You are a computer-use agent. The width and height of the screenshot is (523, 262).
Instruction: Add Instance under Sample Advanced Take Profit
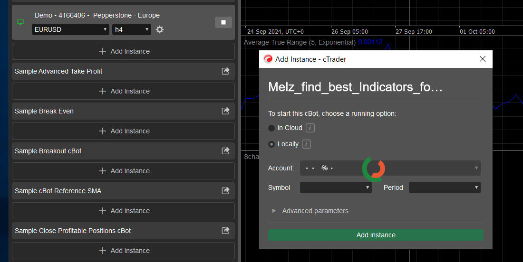[x=124, y=91]
